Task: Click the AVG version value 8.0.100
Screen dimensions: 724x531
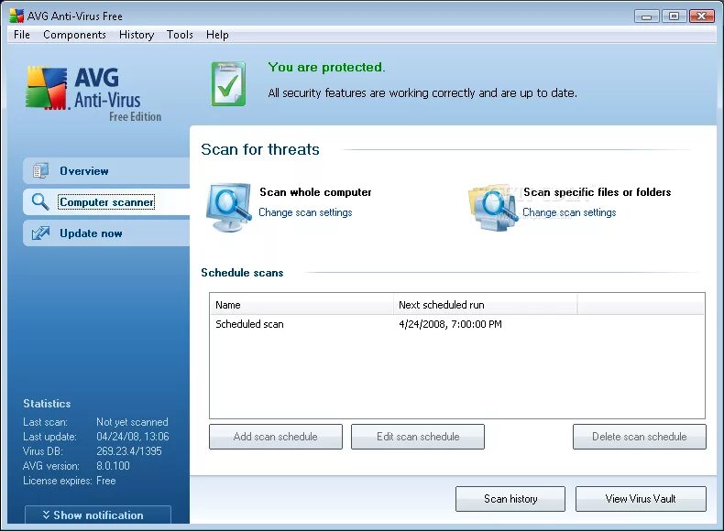Action: pos(113,466)
